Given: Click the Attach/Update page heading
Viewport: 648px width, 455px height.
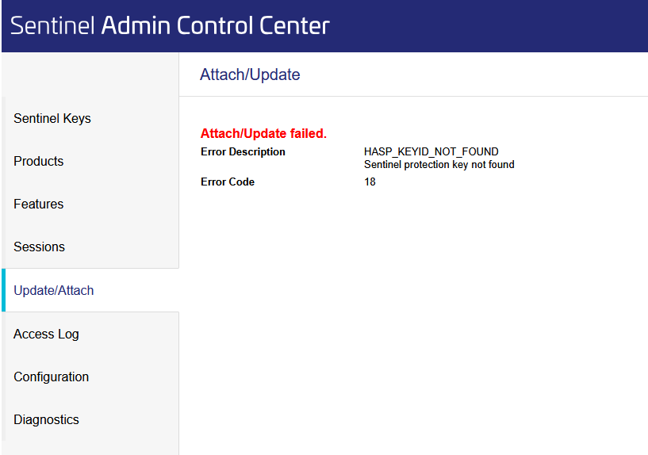Looking at the screenshot, I should coord(250,75).
